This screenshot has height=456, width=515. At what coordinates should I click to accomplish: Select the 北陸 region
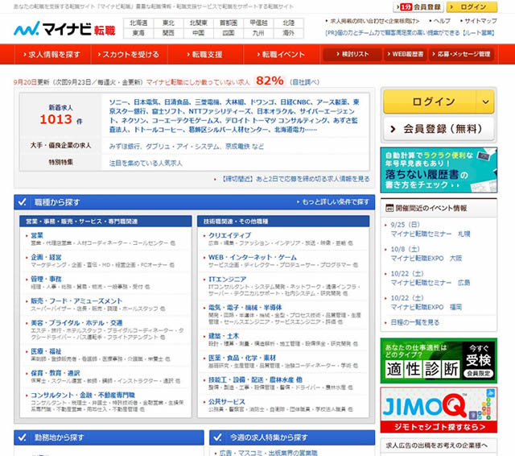point(289,23)
